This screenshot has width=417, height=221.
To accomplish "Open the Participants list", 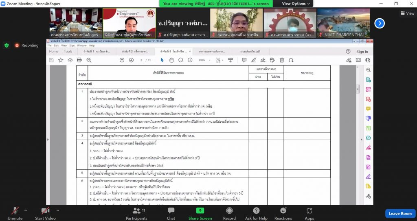I will coord(136,211).
